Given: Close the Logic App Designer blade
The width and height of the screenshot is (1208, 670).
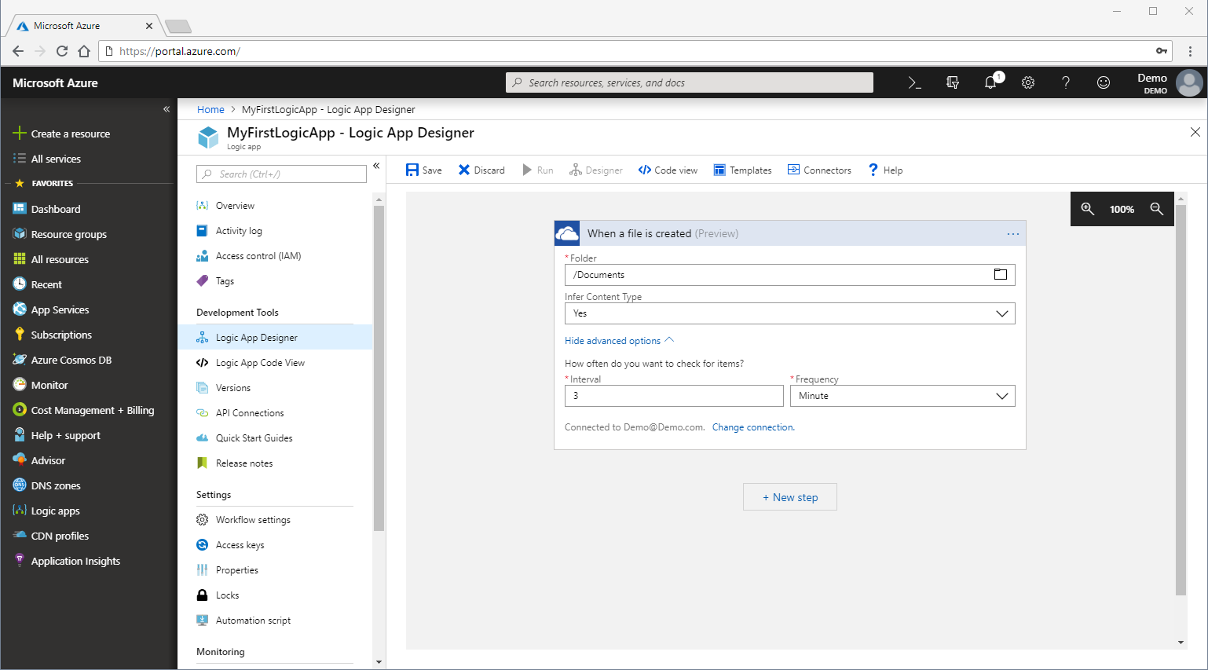Looking at the screenshot, I should pos(1195,132).
